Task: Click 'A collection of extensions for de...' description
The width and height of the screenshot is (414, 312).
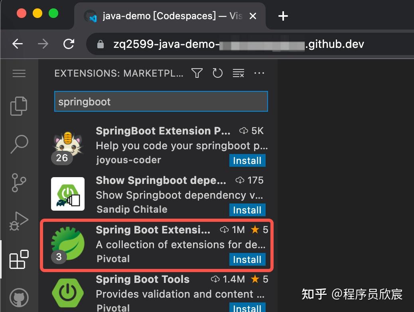Action: point(181,245)
